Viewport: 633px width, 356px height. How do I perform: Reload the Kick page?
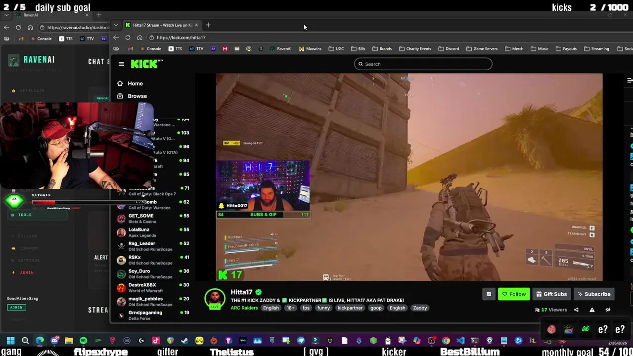pos(128,38)
